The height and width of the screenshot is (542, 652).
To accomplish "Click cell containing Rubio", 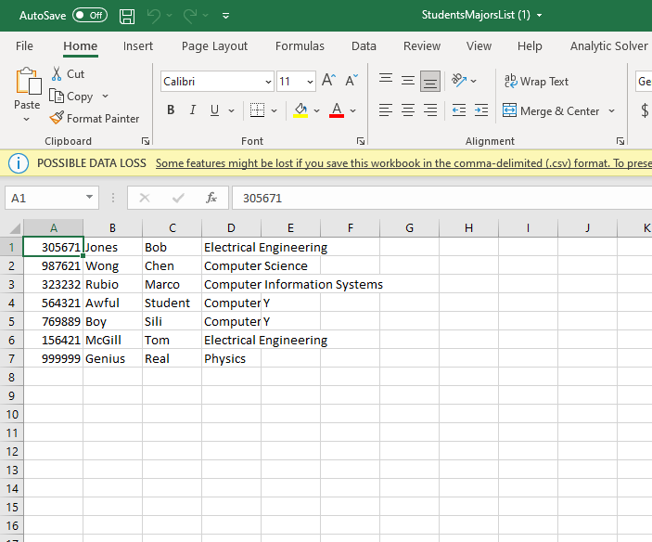I will tap(112, 285).
